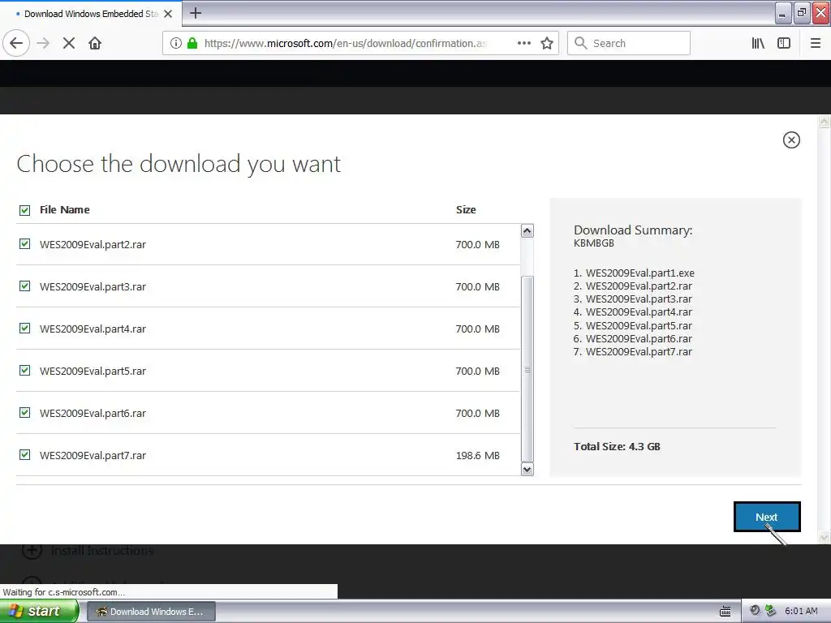Click the WES2009Eval.part5.rar file name
Image resolution: width=831 pixels, height=623 pixels.
coord(93,371)
